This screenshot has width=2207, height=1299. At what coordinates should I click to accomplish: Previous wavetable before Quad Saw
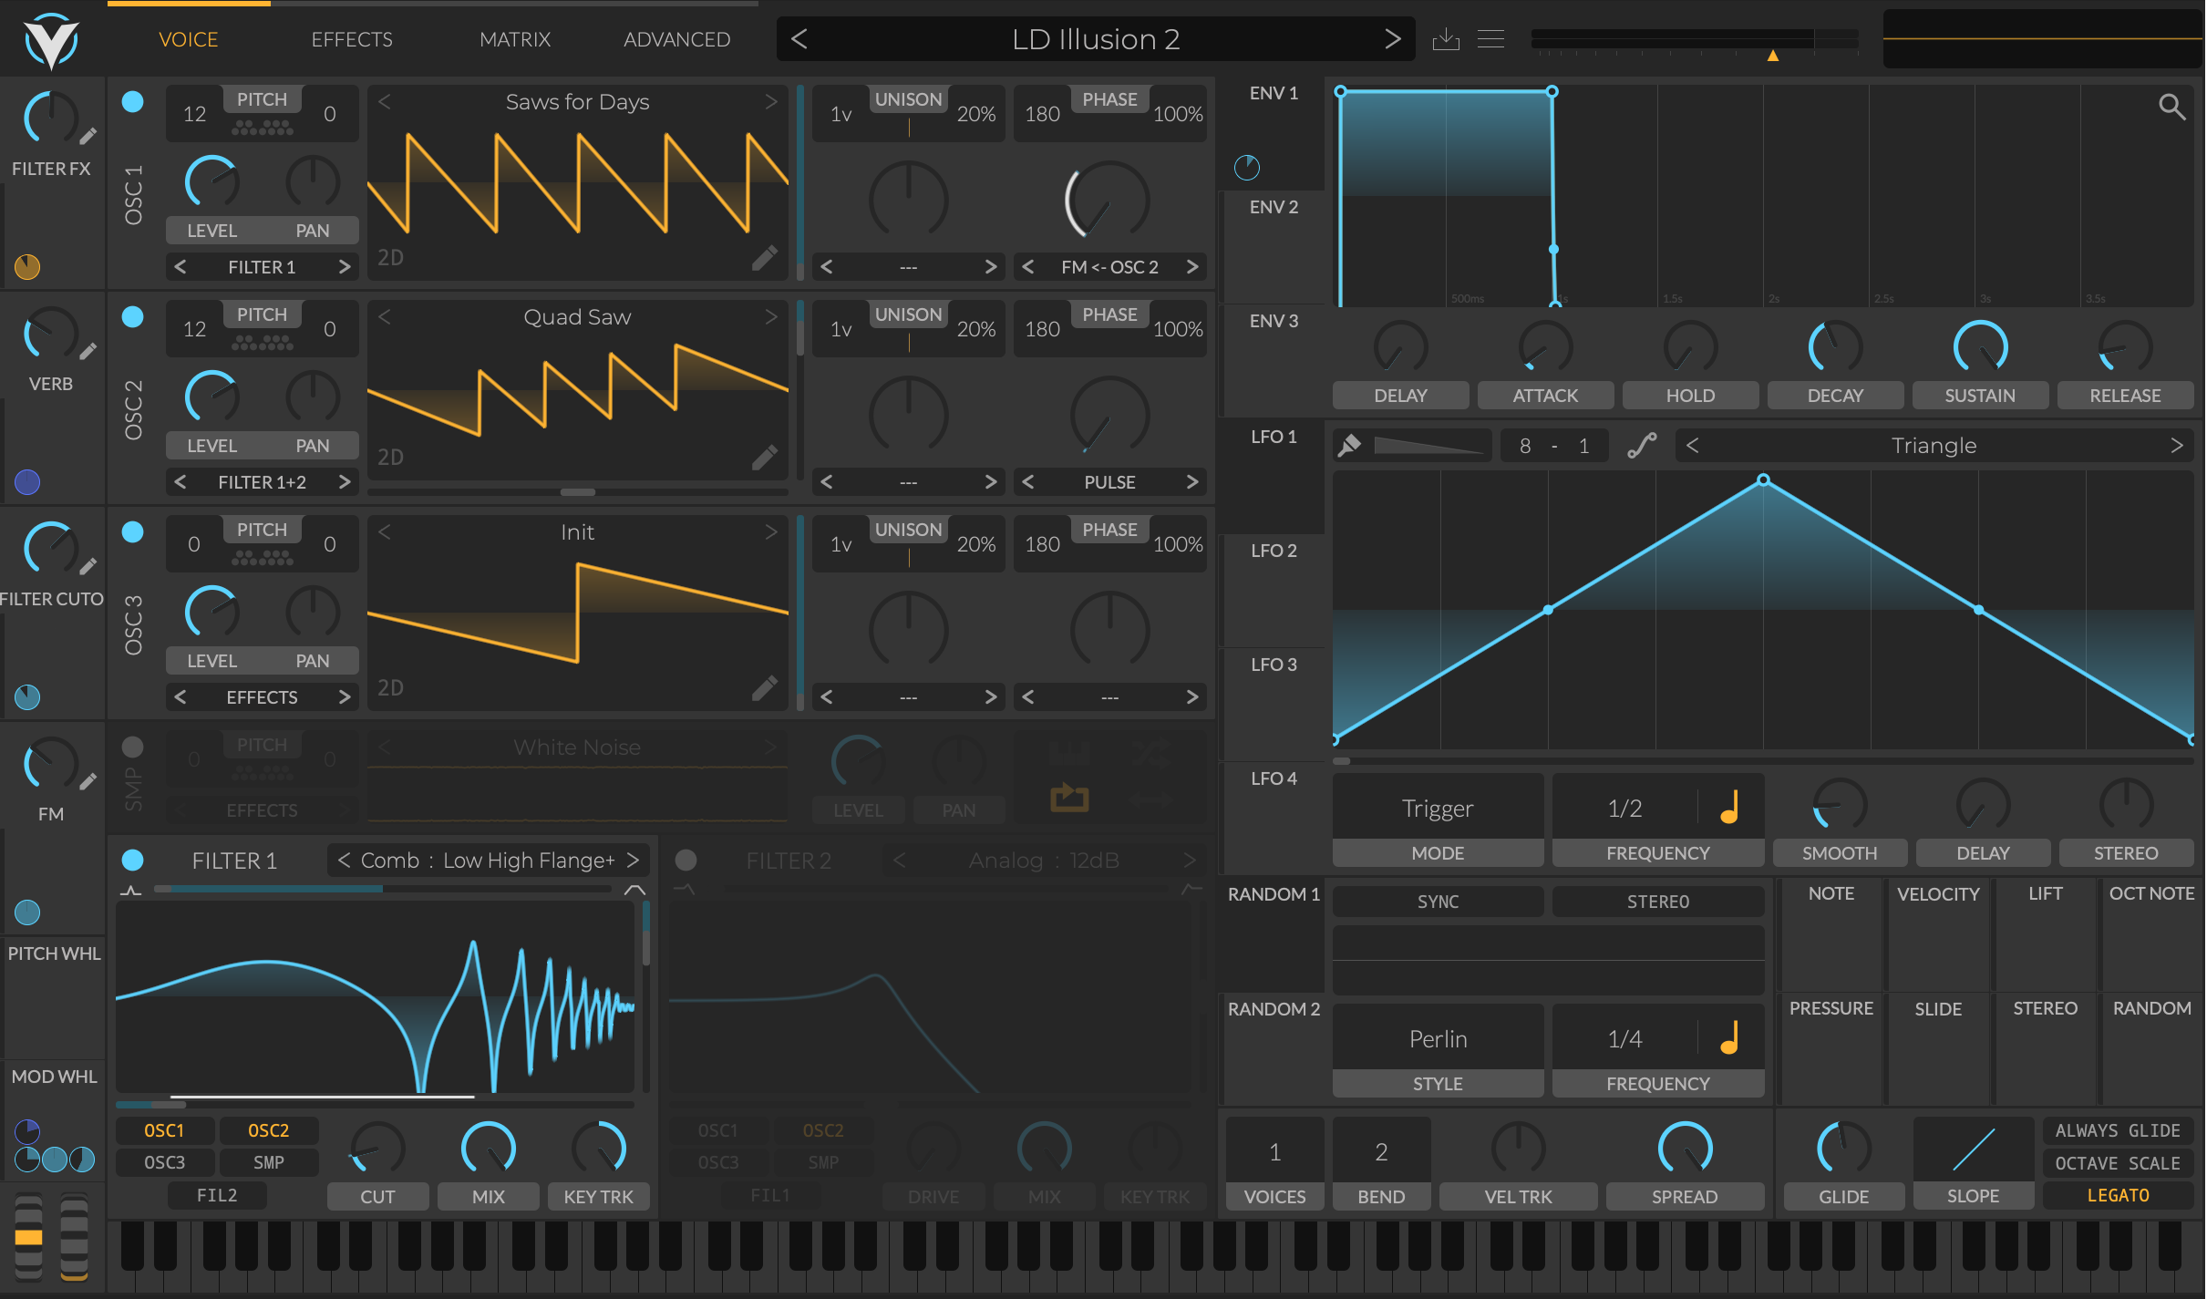coord(385,316)
